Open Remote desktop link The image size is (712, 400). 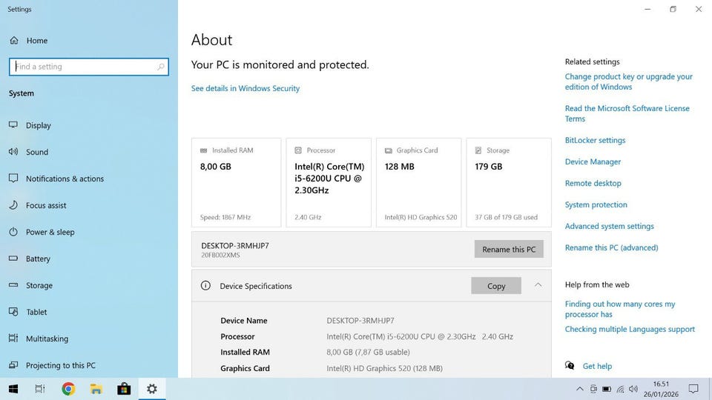(x=593, y=183)
